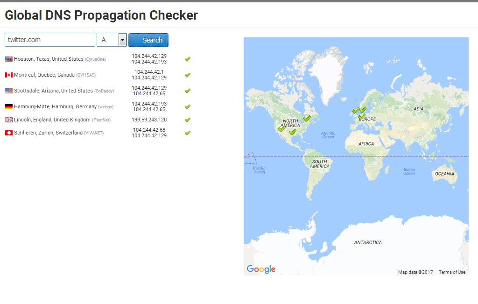Click the "Hamburg-Mitte, Hamburg, Germany" location text
This screenshot has width=478, height=304.
pyautogui.click(x=55, y=106)
